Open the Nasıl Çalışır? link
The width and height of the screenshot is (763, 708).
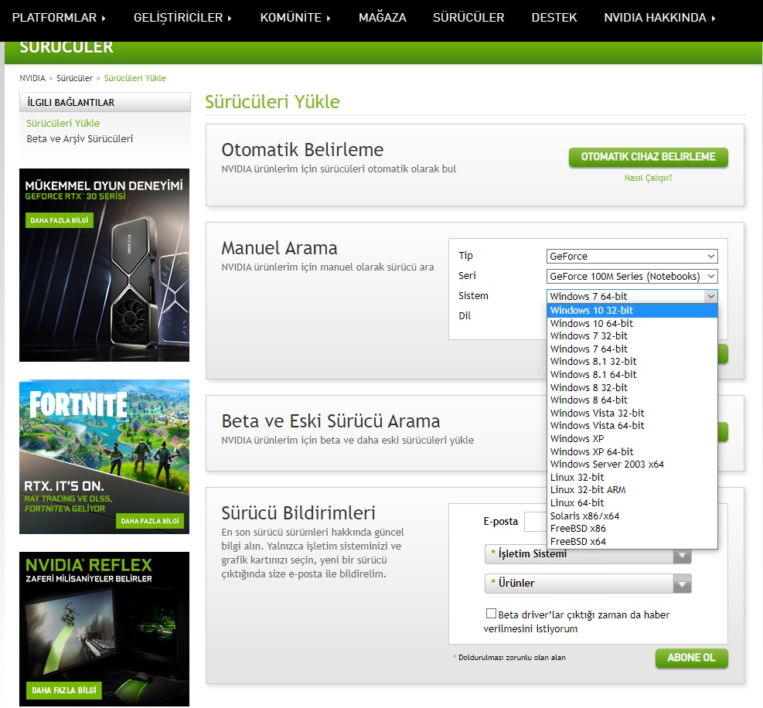tap(648, 178)
